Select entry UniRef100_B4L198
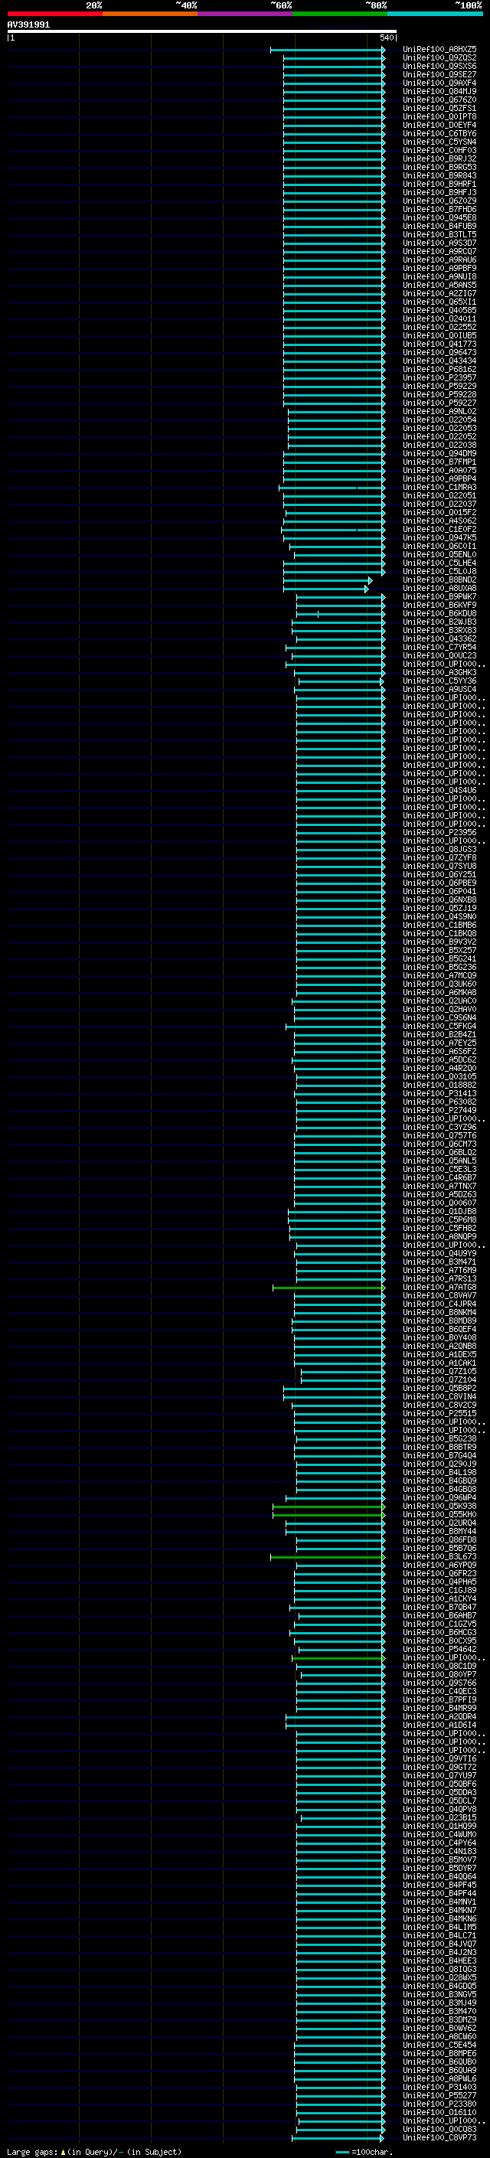Image resolution: width=490 pixels, height=2158 pixels. coord(439,1473)
